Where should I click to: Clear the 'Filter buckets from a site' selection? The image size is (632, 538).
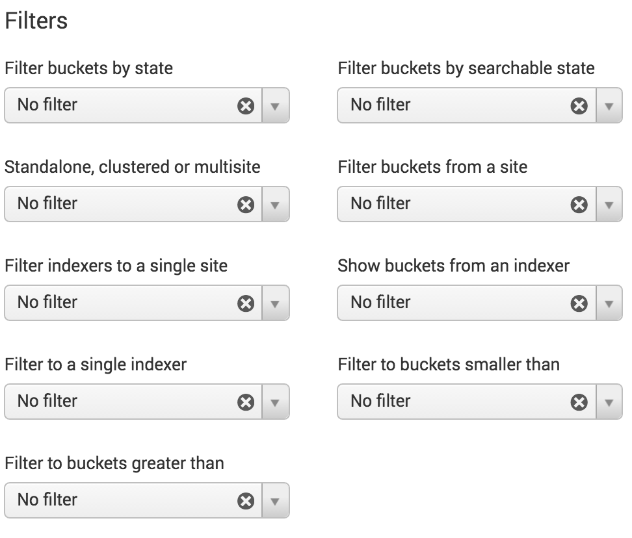pyautogui.click(x=579, y=205)
